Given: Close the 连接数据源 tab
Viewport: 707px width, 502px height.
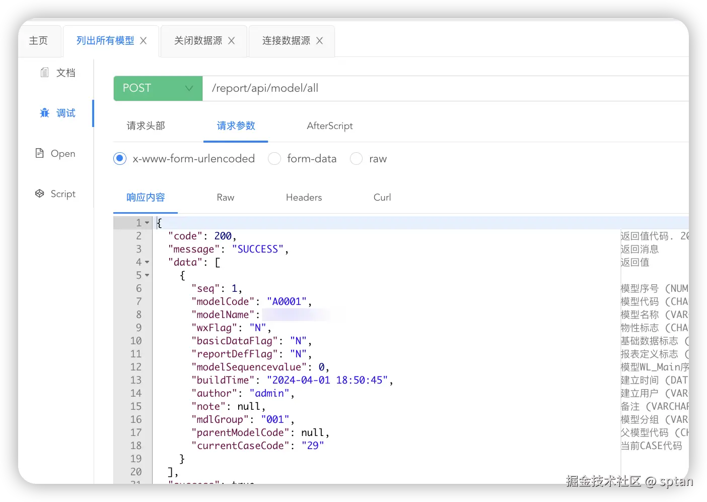Looking at the screenshot, I should [320, 41].
